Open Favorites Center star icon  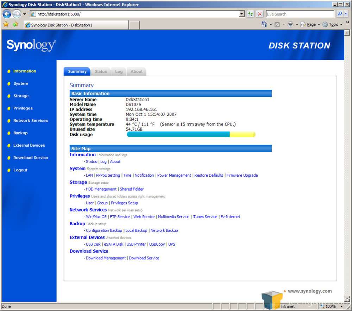[x=6, y=24]
